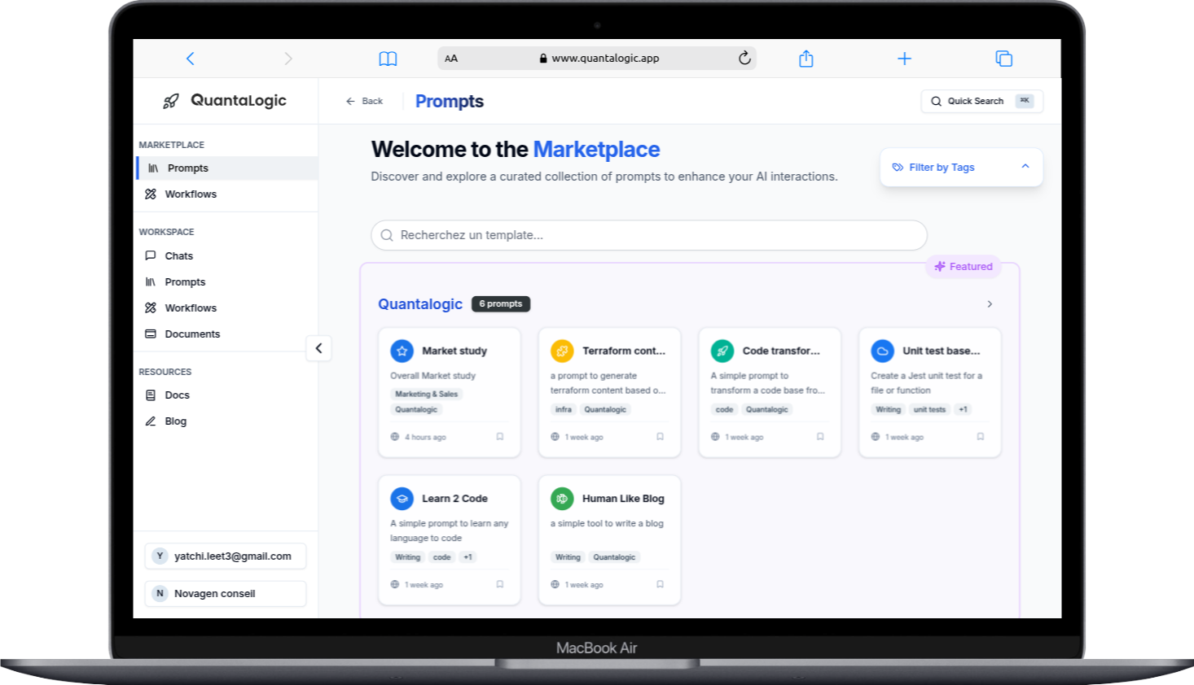Collapse the sidebar with the chevron button

tap(318, 348)
